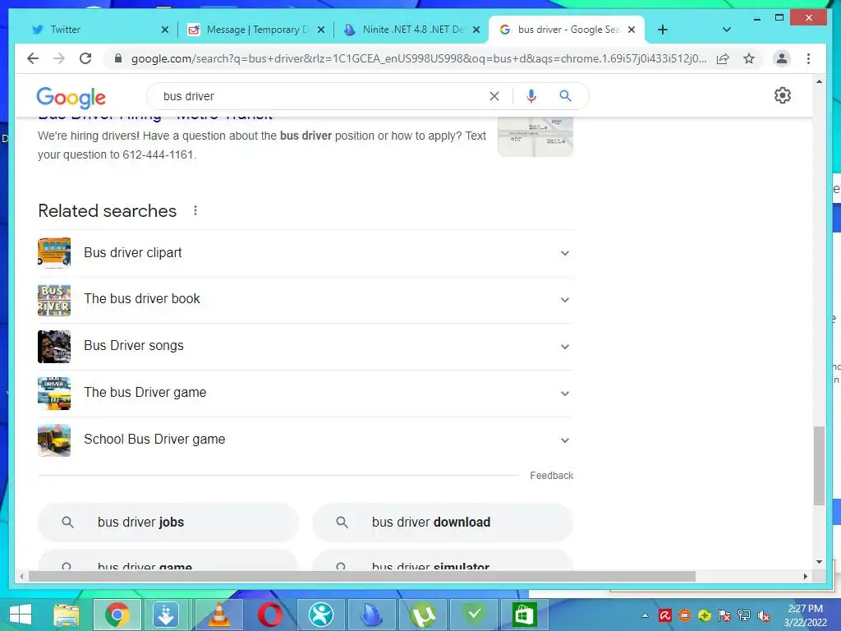Open a new tab with plus button

pyautogui.click(x=663, y=30)
